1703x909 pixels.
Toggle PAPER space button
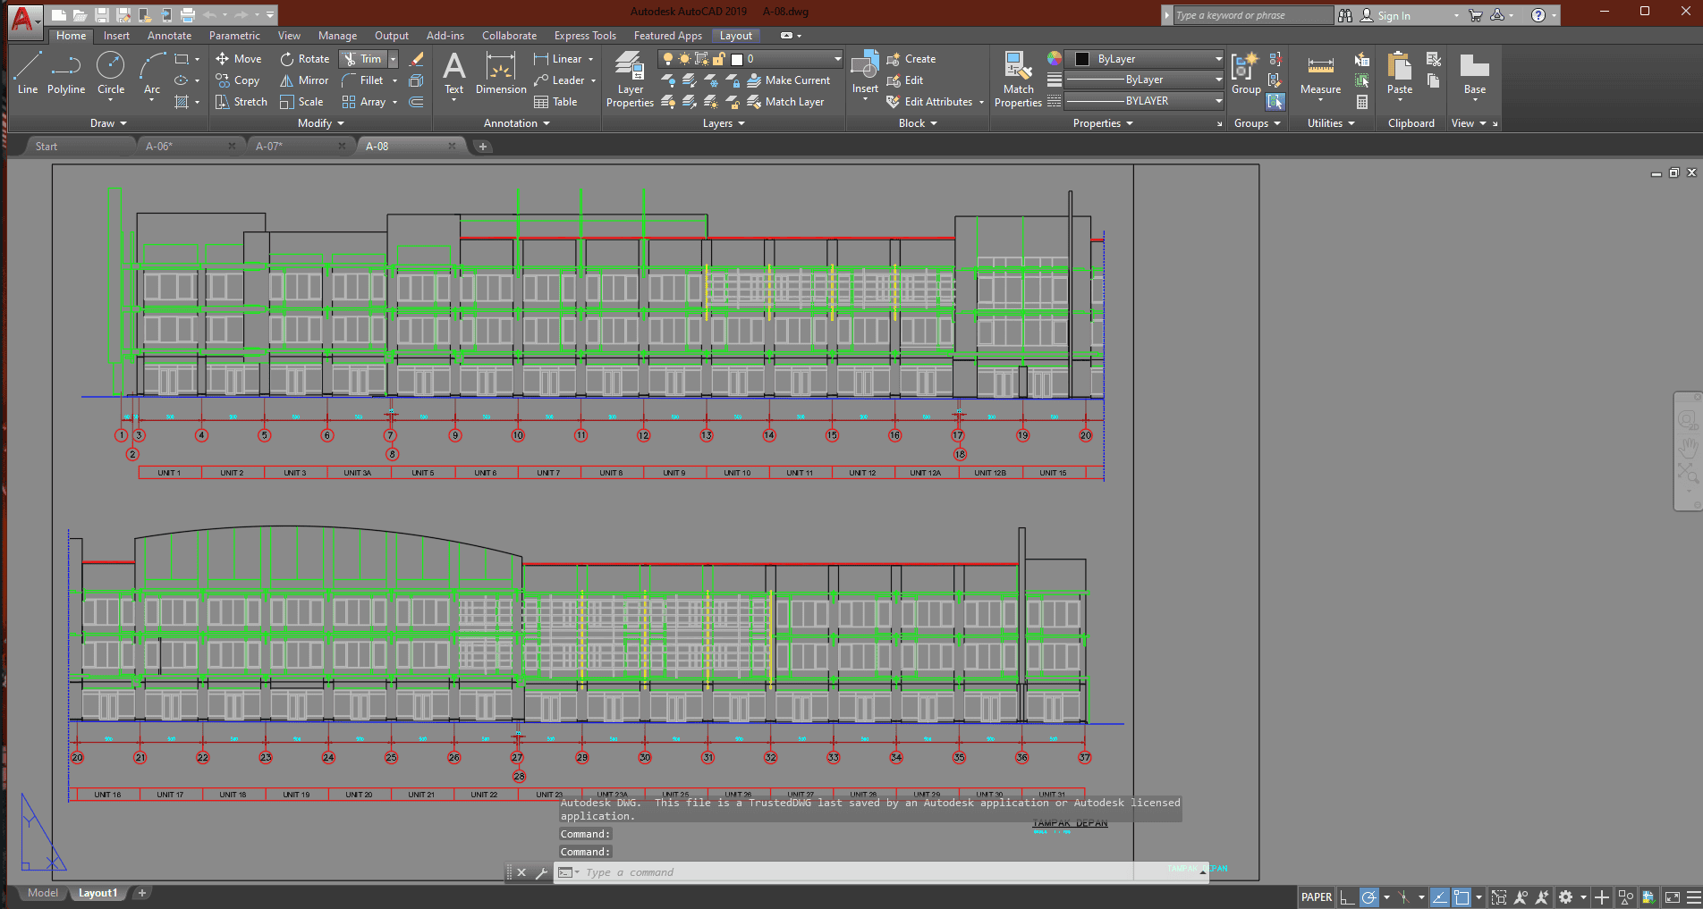pos(1316,897)
